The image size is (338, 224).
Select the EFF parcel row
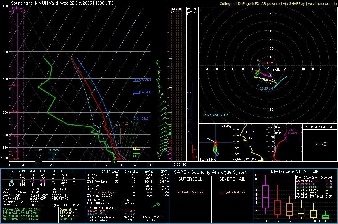click(43, 178)
